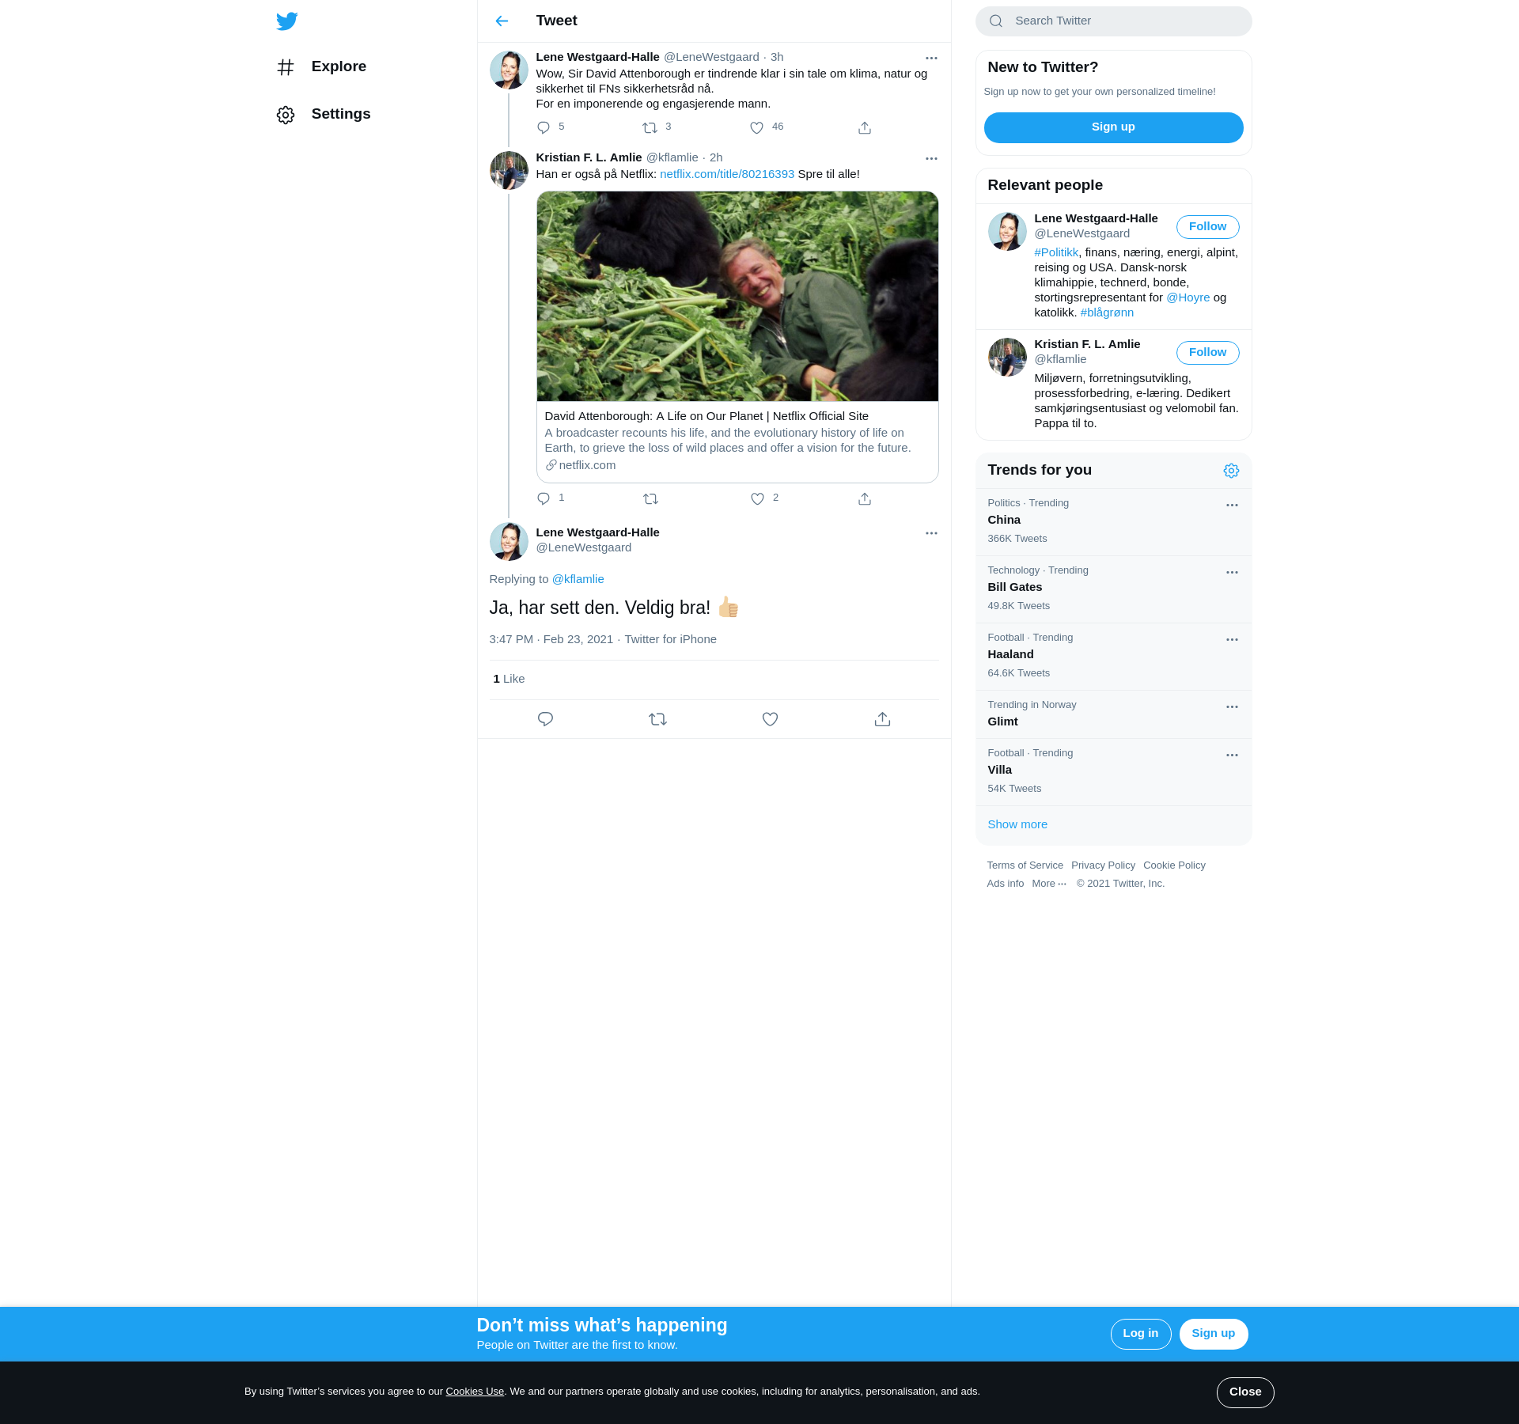The width and height of the screenshot is (1519, 1424).
Task: Click Log in on the bottom banner
Action: point(1140,1334)
